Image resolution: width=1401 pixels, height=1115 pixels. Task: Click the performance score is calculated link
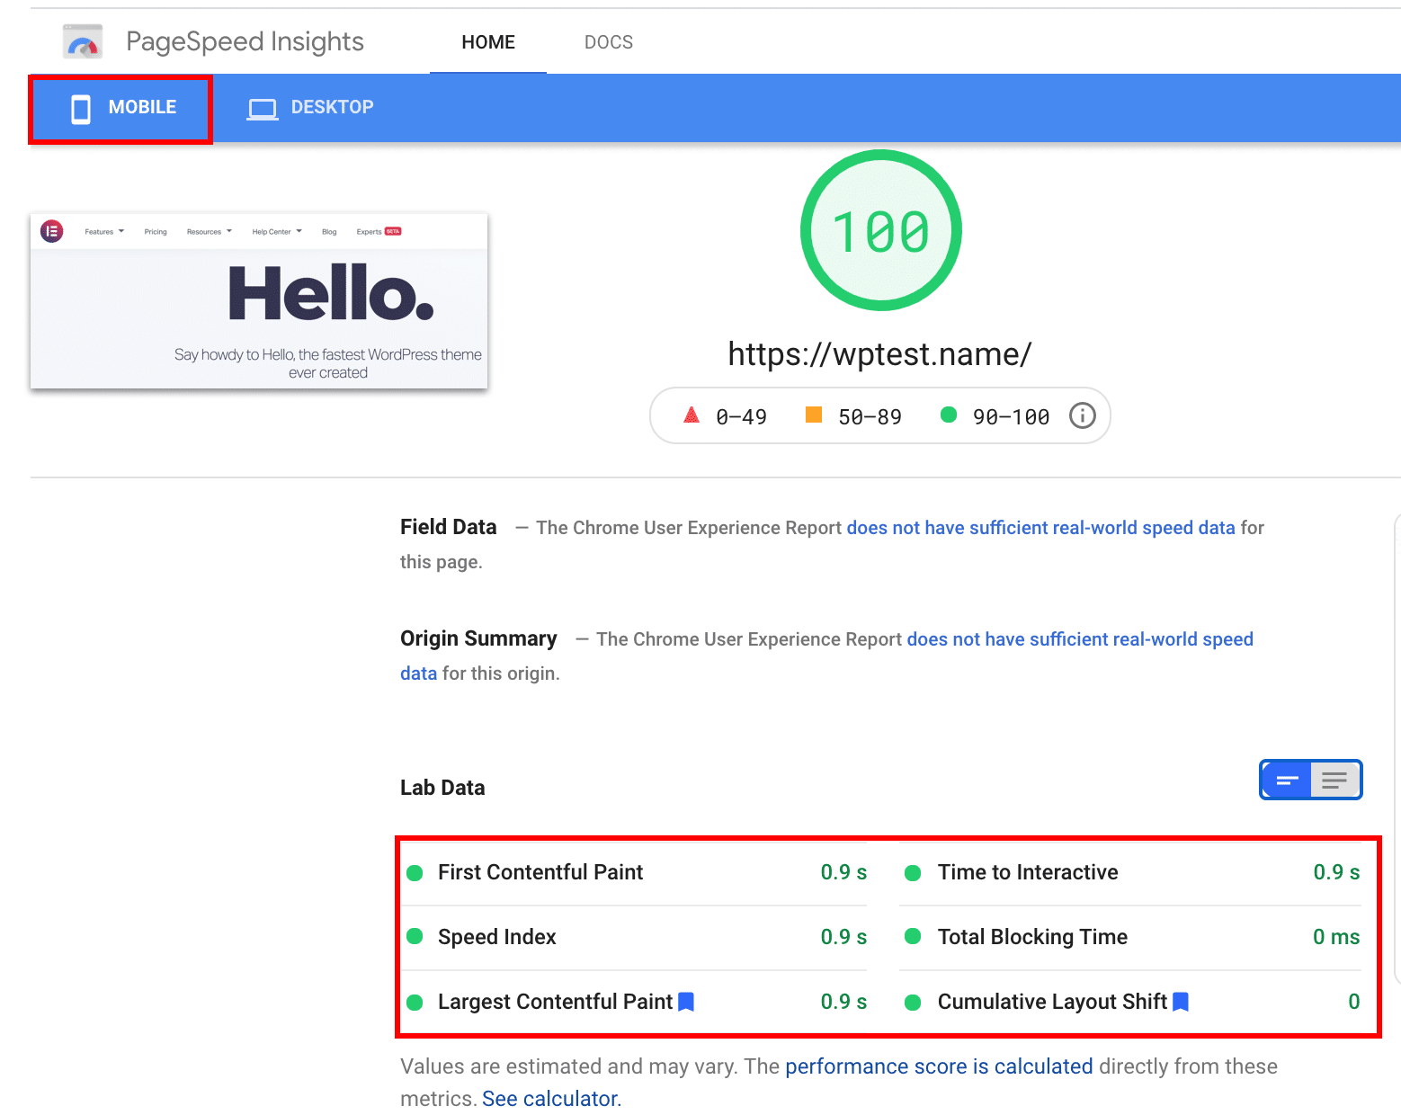pos(938,1066)
